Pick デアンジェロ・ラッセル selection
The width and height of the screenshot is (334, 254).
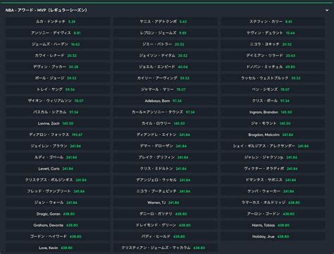(165, 180)
